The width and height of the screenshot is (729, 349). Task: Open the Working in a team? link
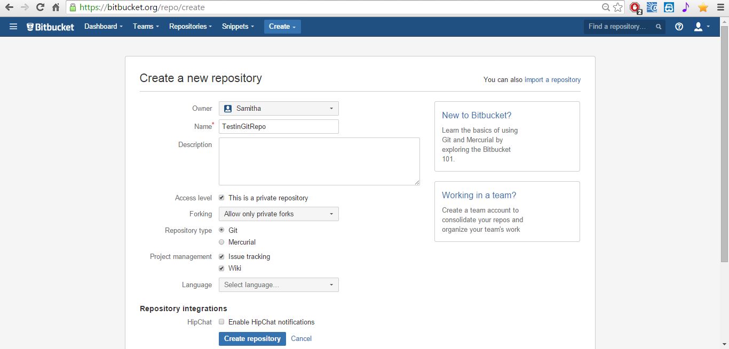(x=479, y=195)
